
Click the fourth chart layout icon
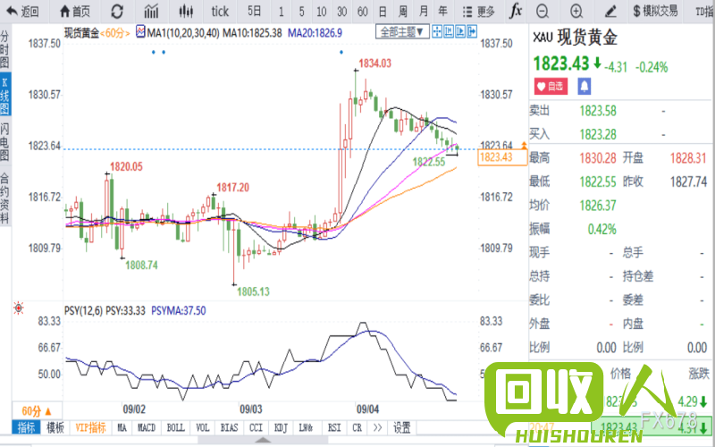click(472, 31)
